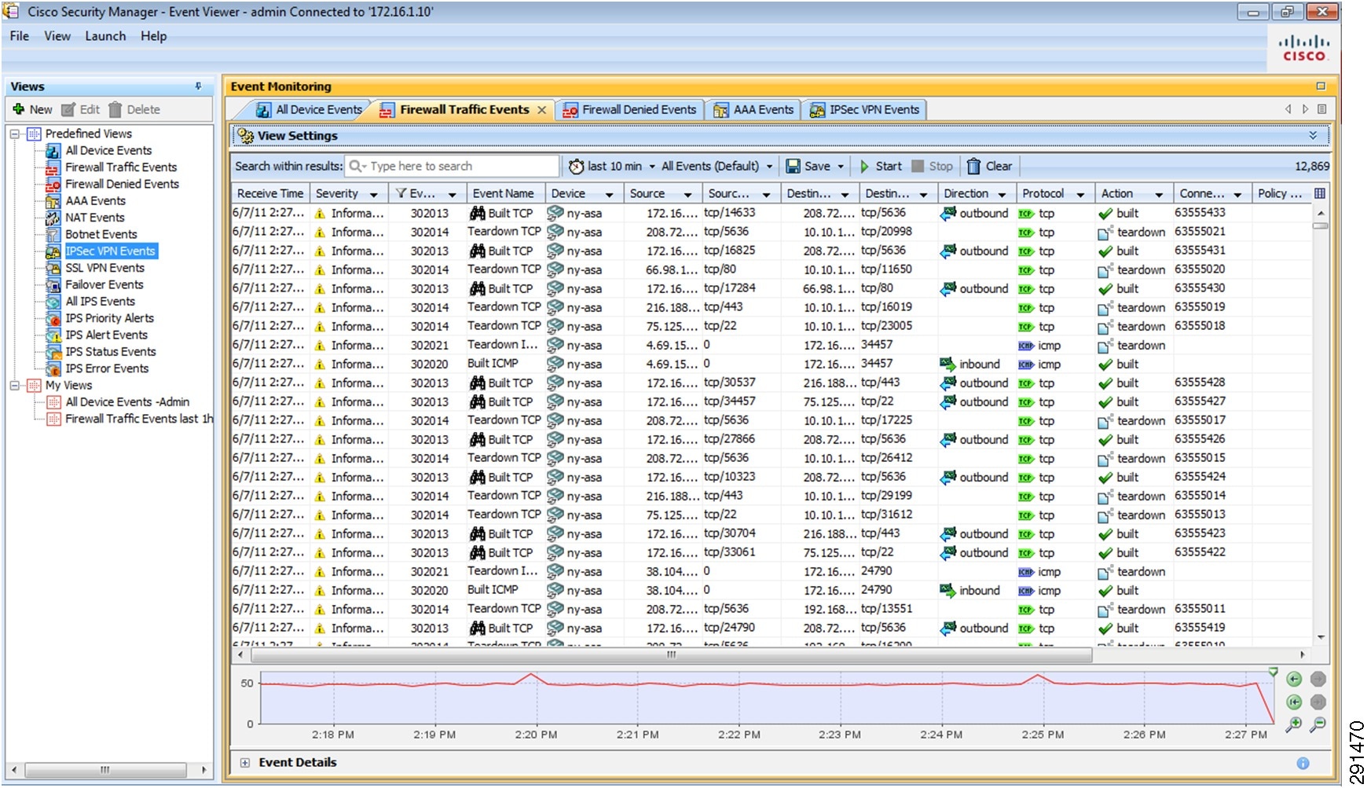Select the row with connection 63555433

click(771, 213)
